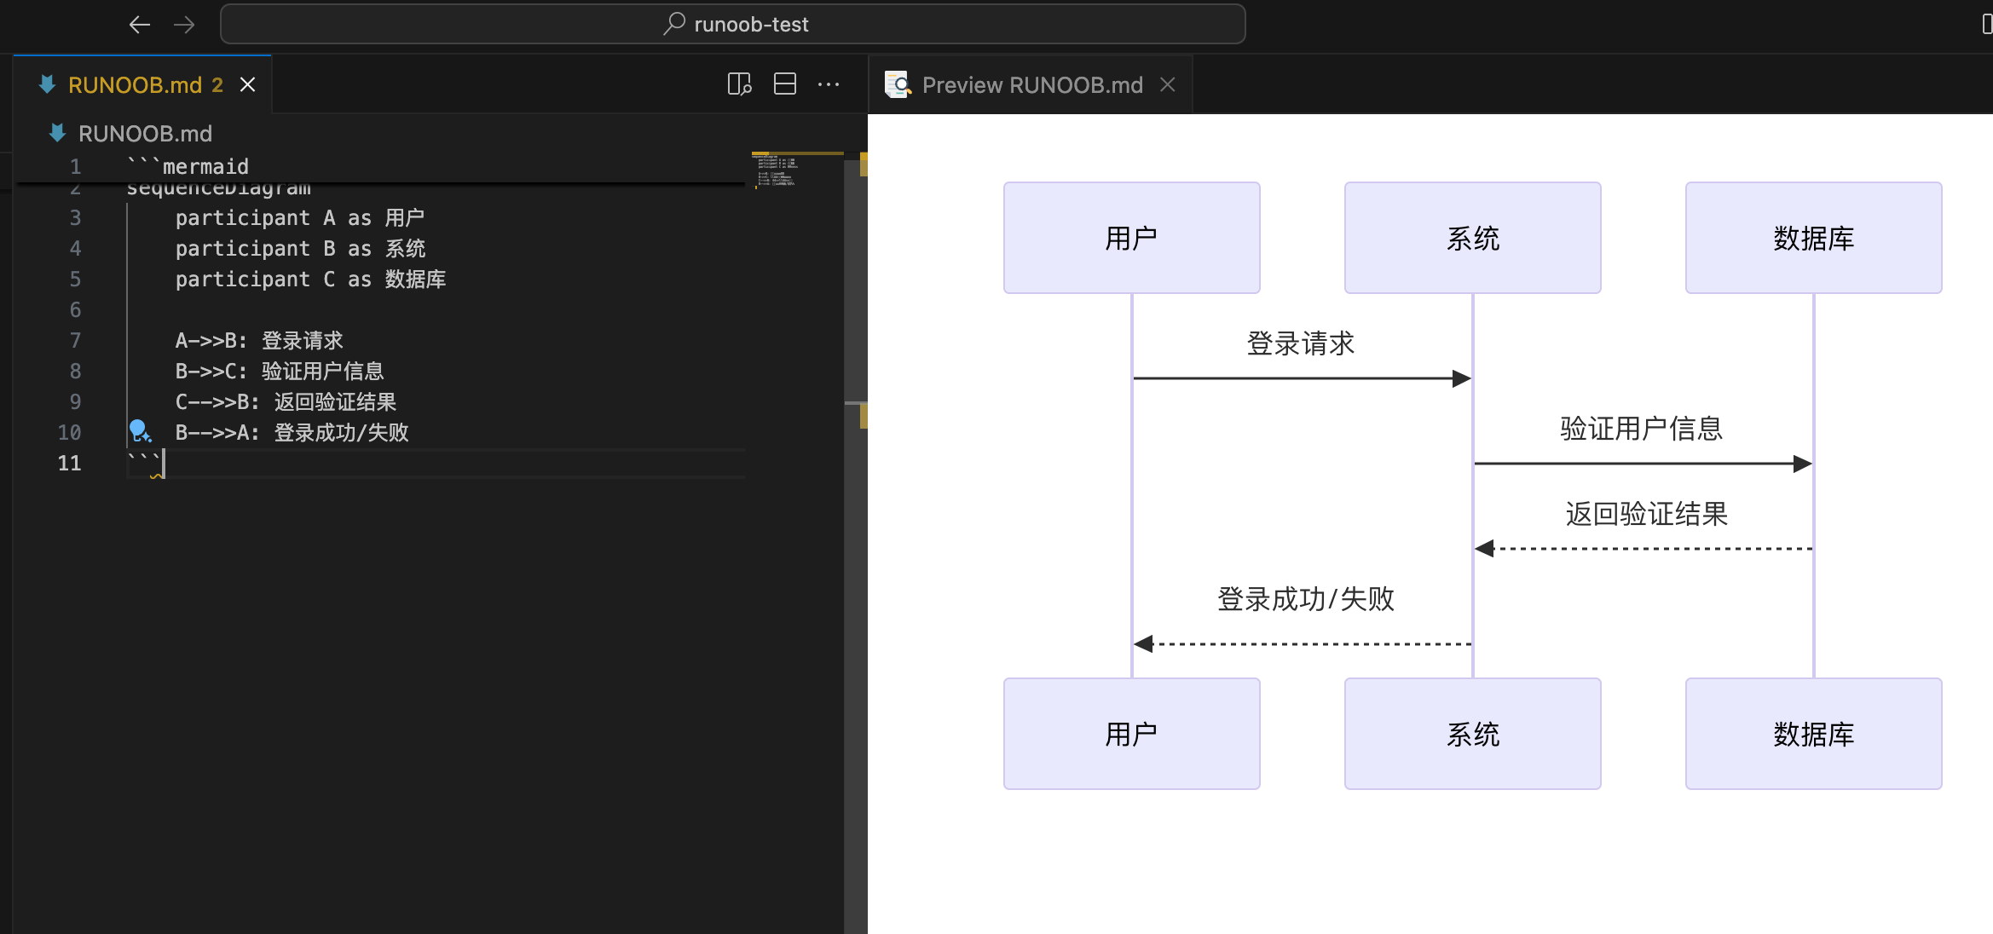Viewport: 1993px width, 934px height.
Task: Place cursor on the participant B line
Action: [x=300, y=249]
